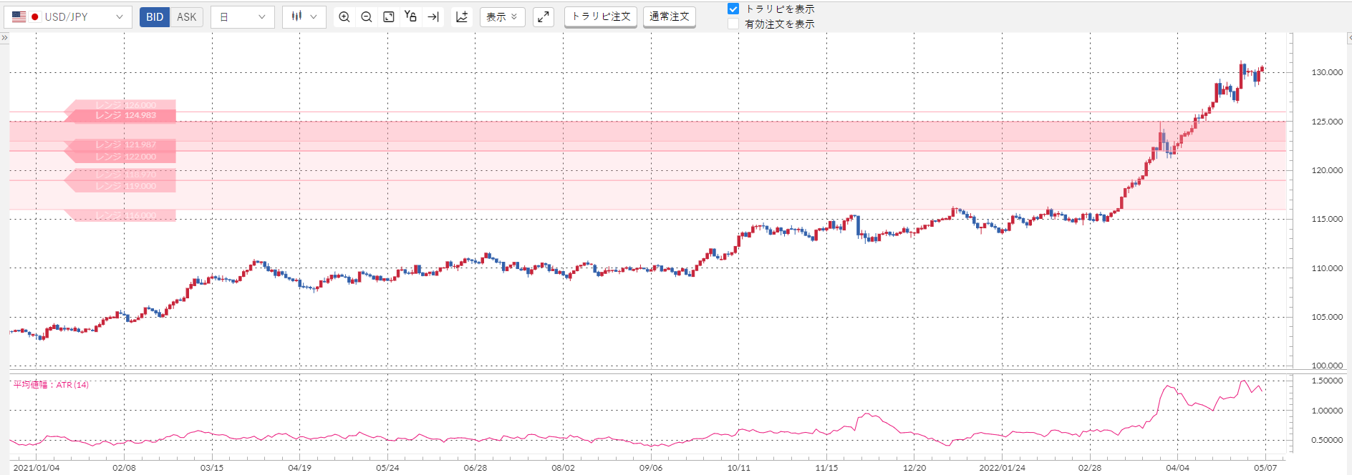1352x475 pixels.
Task: Switch price to ASK
Action: [186, 16]
